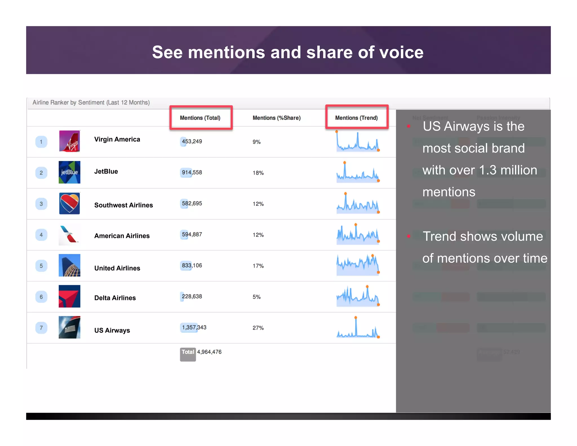This screenshot has width=577, height=446.
Task: Click the 4,964,476 total value
Action: tap(209, 352)
